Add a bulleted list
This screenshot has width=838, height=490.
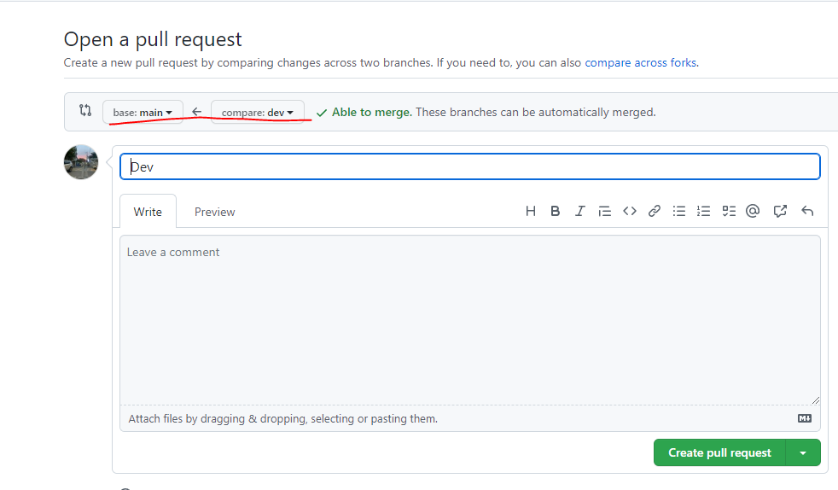(x=679, y=211)
